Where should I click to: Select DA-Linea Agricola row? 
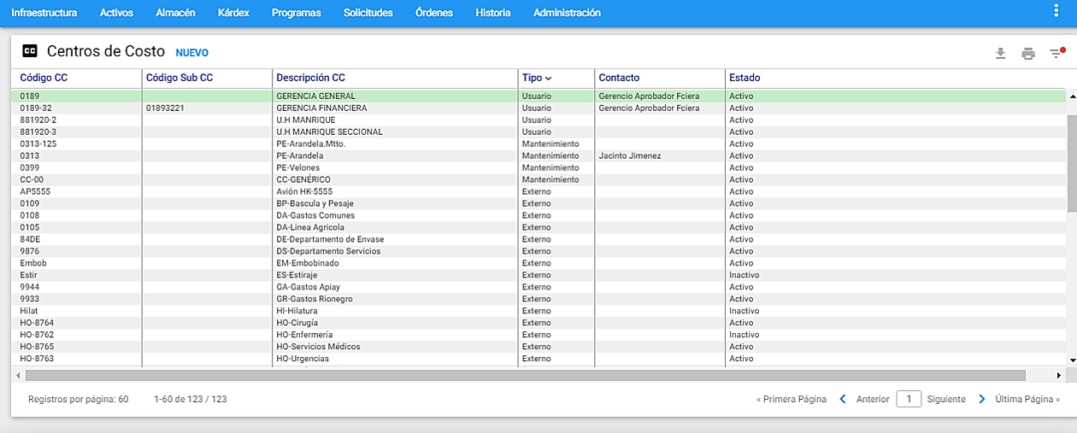(538, 228)
